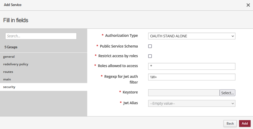
Task: Focus the Regexp for jwt auth filter input
Action: pos(192,77)
